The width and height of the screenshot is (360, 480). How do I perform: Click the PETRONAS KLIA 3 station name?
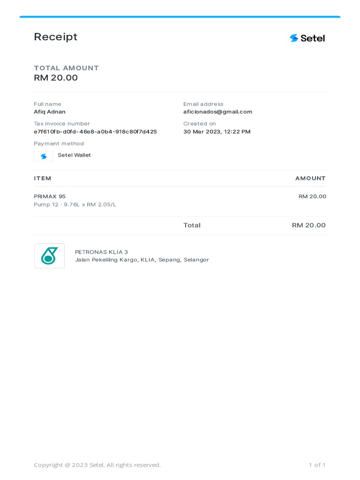tap(101, 252)
